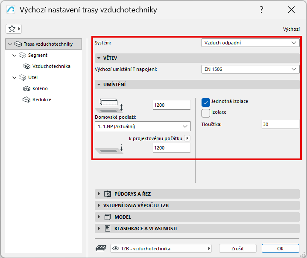
Task: Open help with the question mark
Action: [x=262, y=9]
